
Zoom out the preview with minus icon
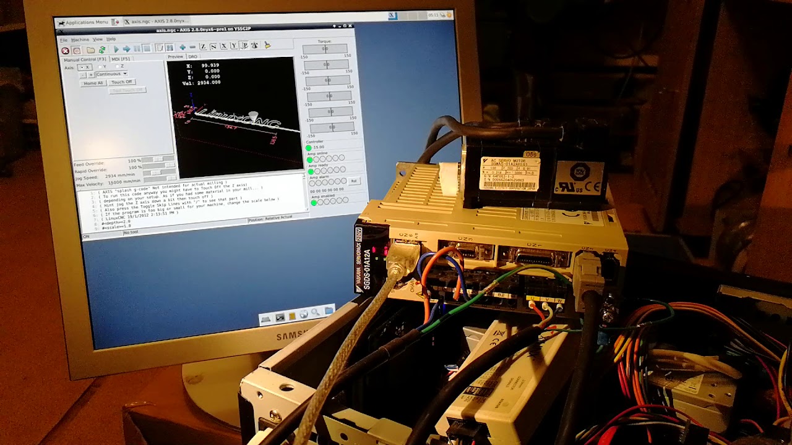192,47
